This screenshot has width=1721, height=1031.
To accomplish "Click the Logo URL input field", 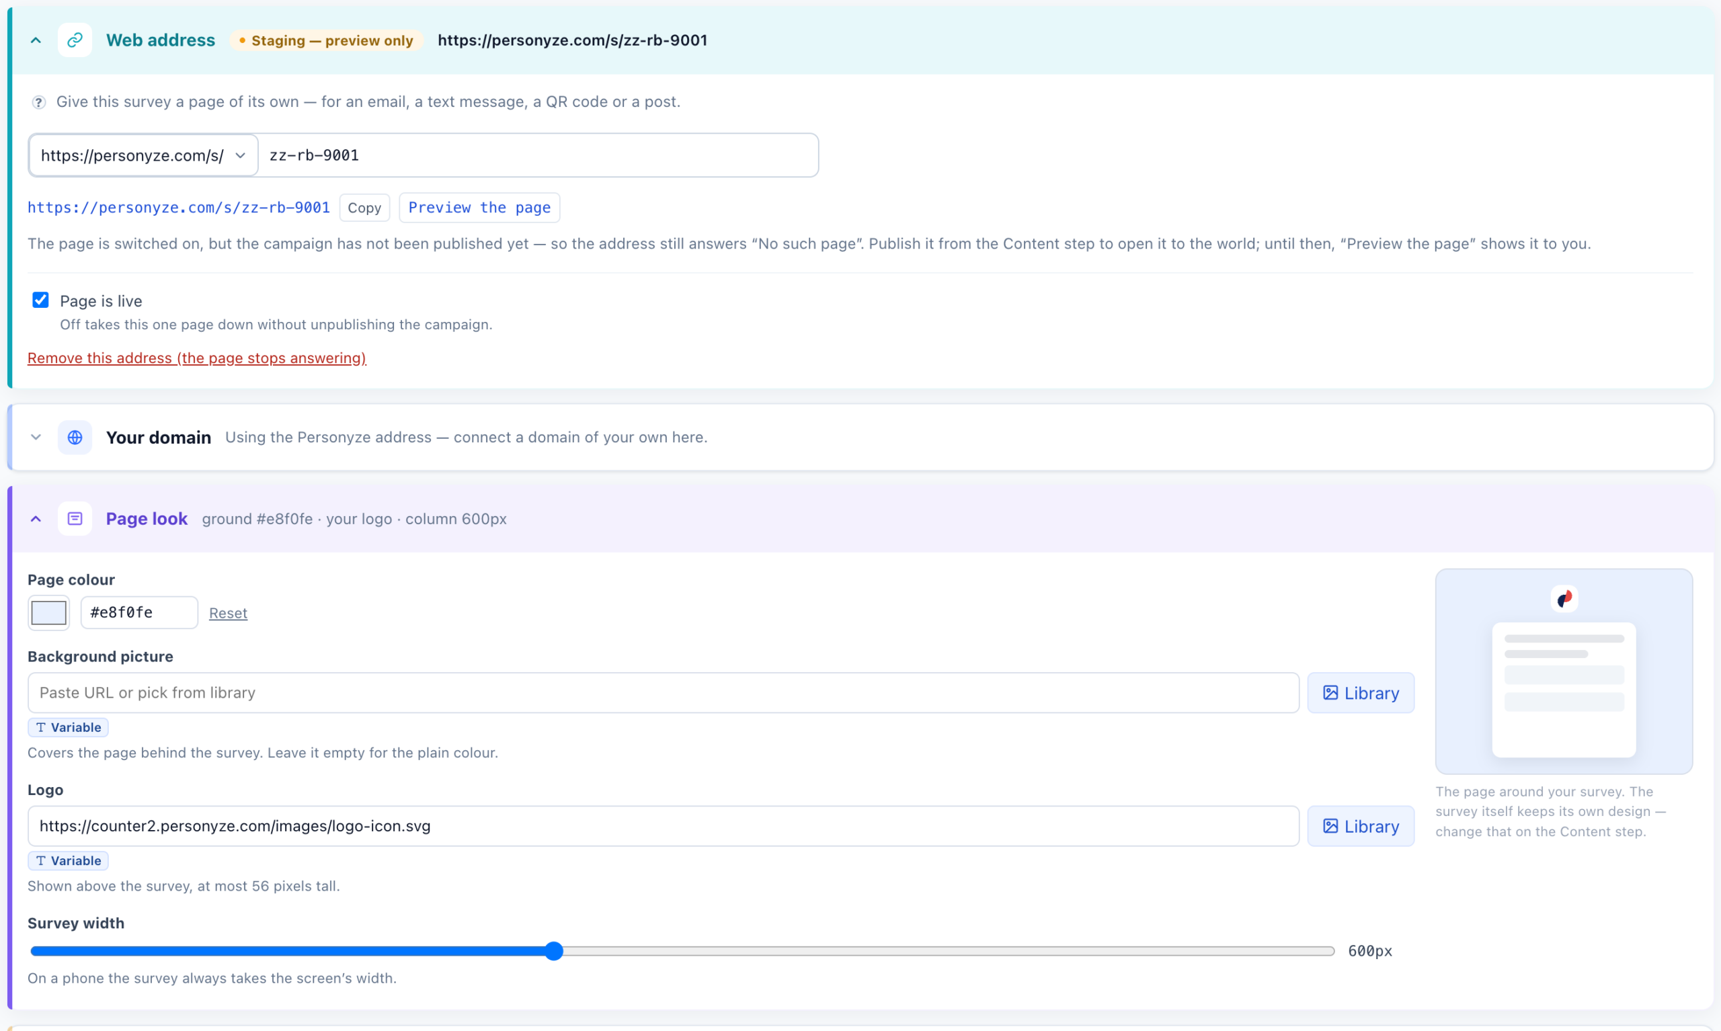I will coord(663,826).
